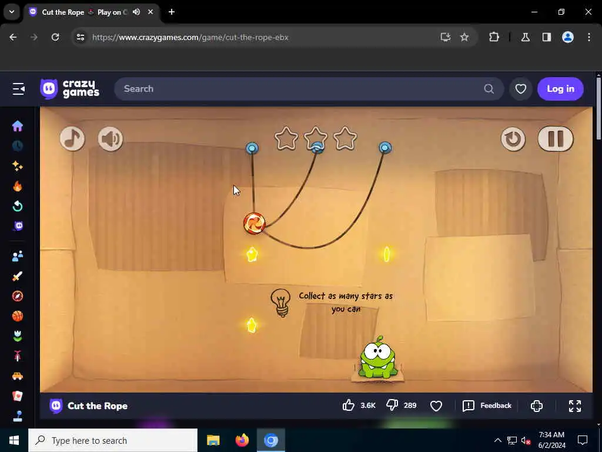Viewport: 602px width, 452px height.
Task: Open Recently played clock icon in sidebar
Action: tap(18, 146)
